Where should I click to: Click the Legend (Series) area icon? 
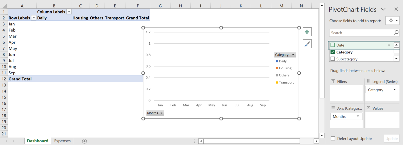click(368, 81)
